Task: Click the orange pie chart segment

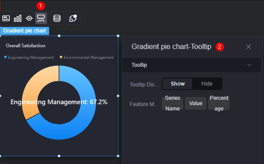Action: pos(36,83)
